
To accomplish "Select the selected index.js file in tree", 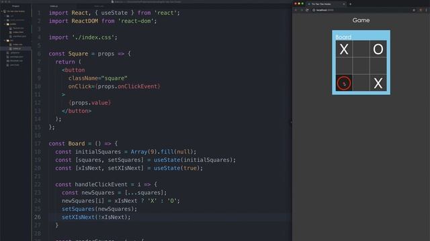I will pyautogui.click(x=17, y=49).
